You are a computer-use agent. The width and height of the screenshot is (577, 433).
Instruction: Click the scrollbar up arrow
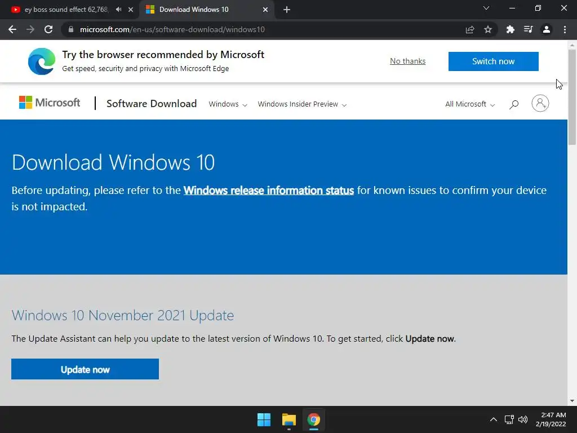[x=572, y=45]
